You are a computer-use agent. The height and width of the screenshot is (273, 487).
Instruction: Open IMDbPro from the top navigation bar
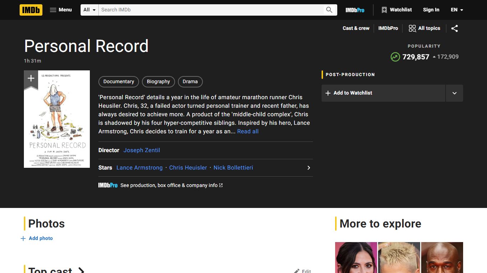coord(355,10)
